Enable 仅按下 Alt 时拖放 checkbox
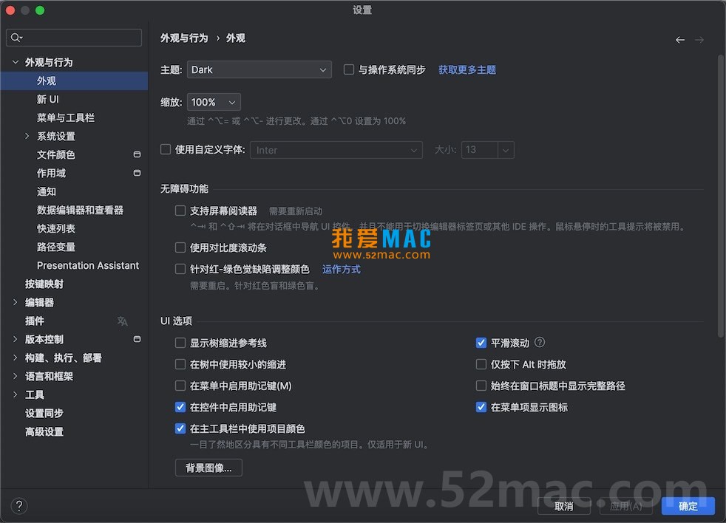 481,364
